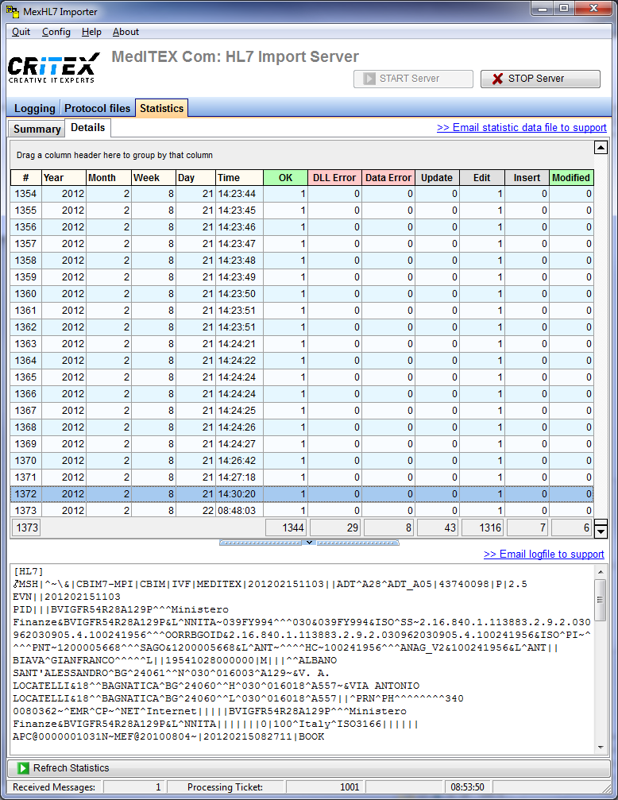This screenshot has height=800, width=618.
Task: Click Processing Ticket value 1001
Action: 325,786
